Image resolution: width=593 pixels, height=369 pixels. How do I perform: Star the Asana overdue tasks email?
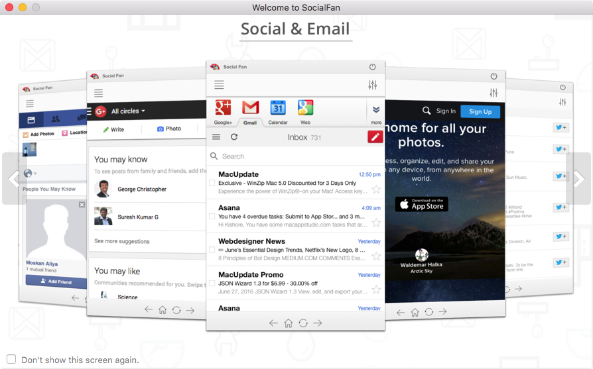point(376,223)
